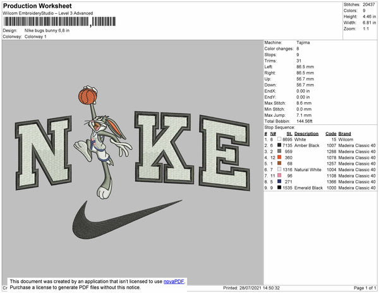Click code 1000 in Emerald Black row

tap(332, 188)
